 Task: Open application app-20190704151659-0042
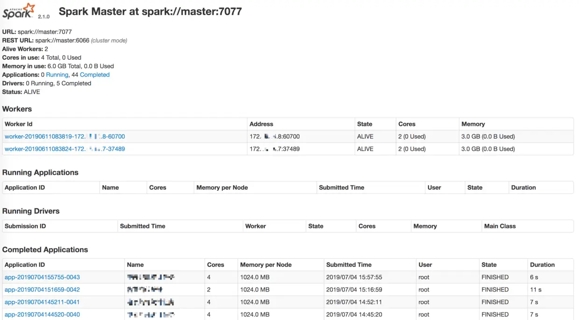click(x=42, y=290)
